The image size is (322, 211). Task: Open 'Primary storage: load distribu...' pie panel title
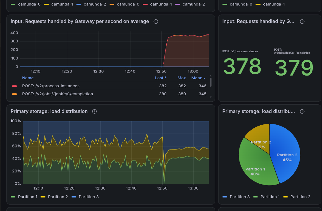(258, 111)
